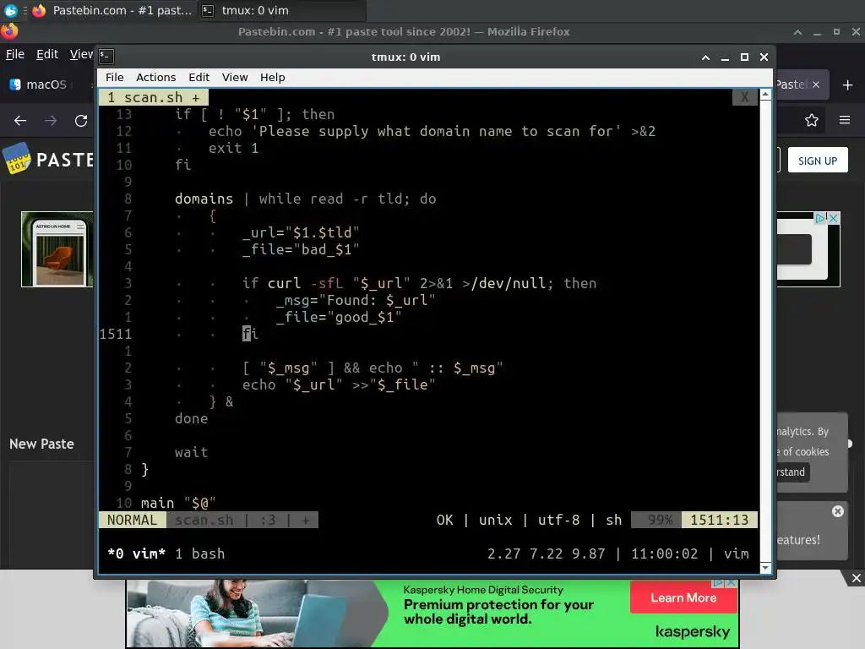865x649 pixels.
Task: Reload the Pastebin page
Action: (81, 120)
